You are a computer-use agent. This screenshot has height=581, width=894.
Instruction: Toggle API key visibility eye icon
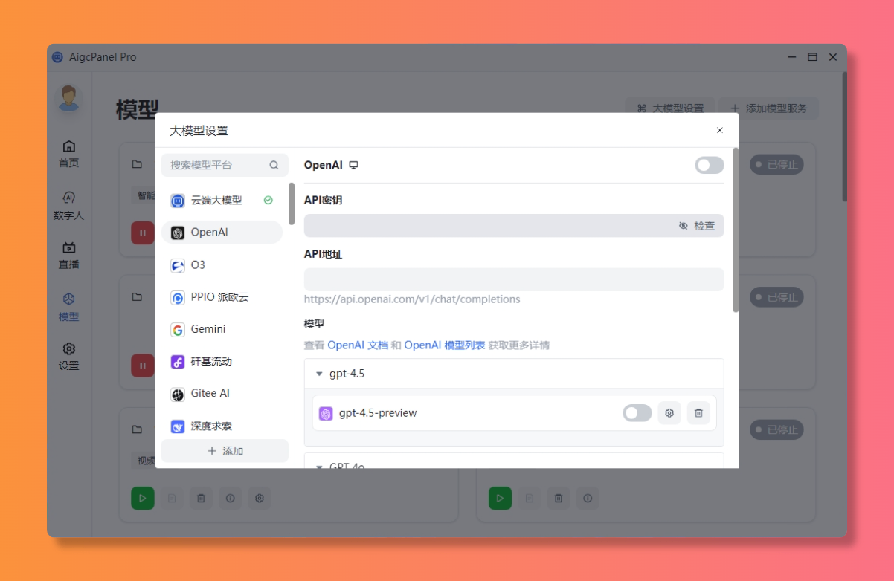pos(684,226)
